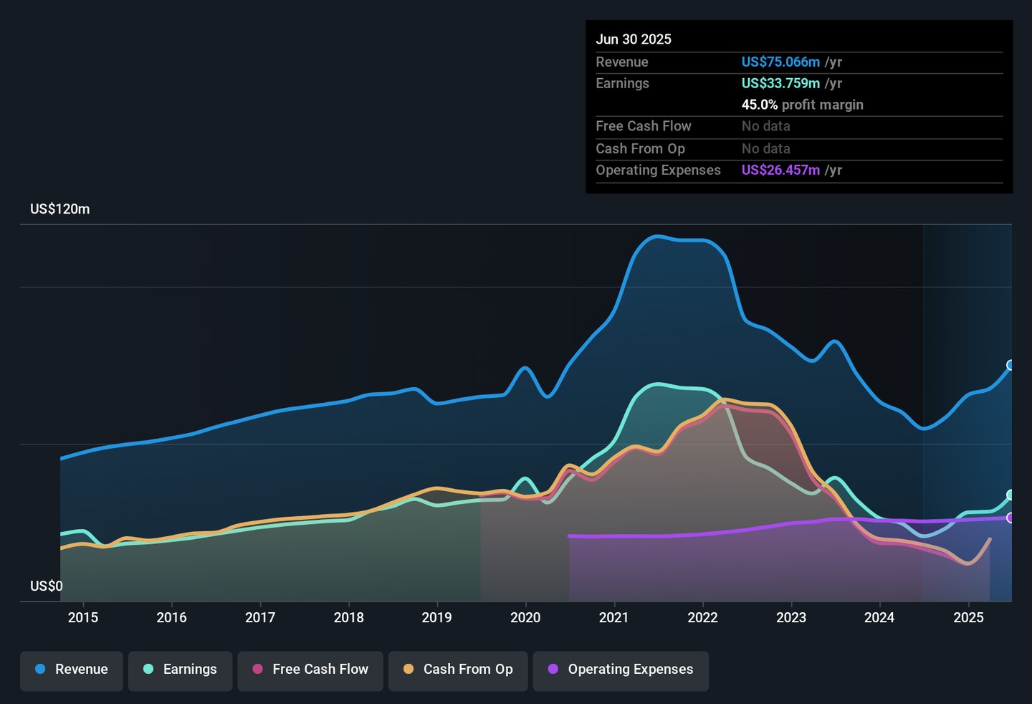Toggle Free Cash Flow legend button

point(310,670)
